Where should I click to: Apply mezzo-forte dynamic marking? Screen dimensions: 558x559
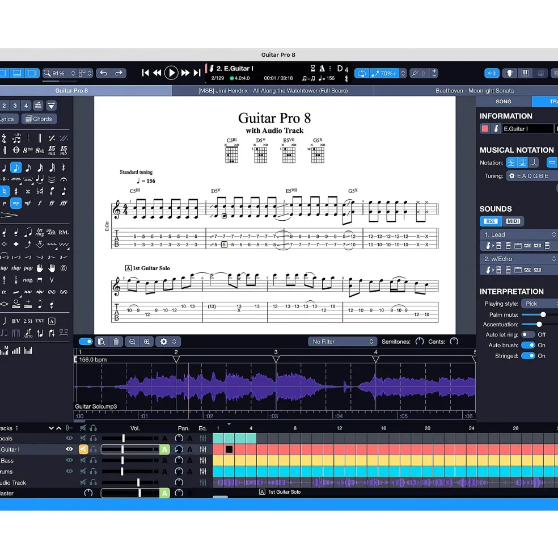click(x=28, y=203)
